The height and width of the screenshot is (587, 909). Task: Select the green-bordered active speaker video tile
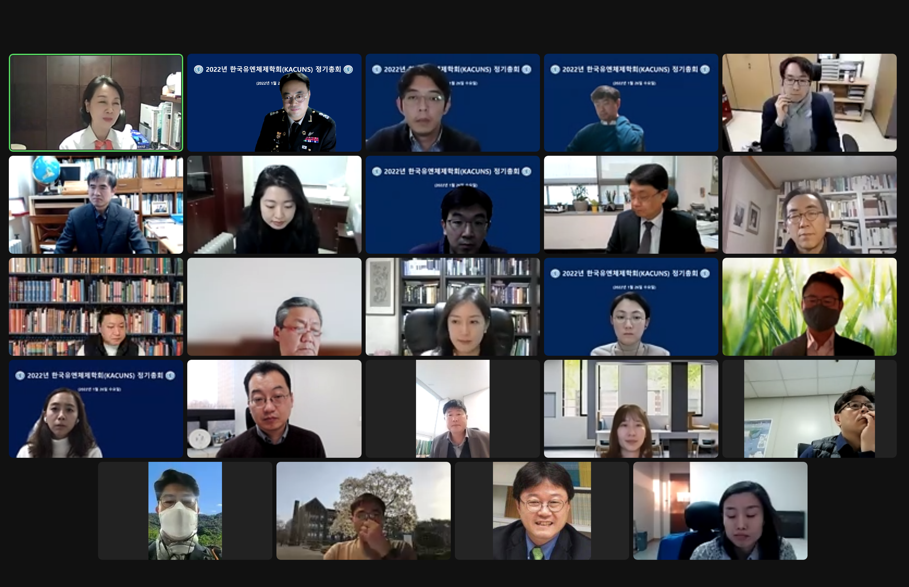pyautogui.click(x=96, y=102)
